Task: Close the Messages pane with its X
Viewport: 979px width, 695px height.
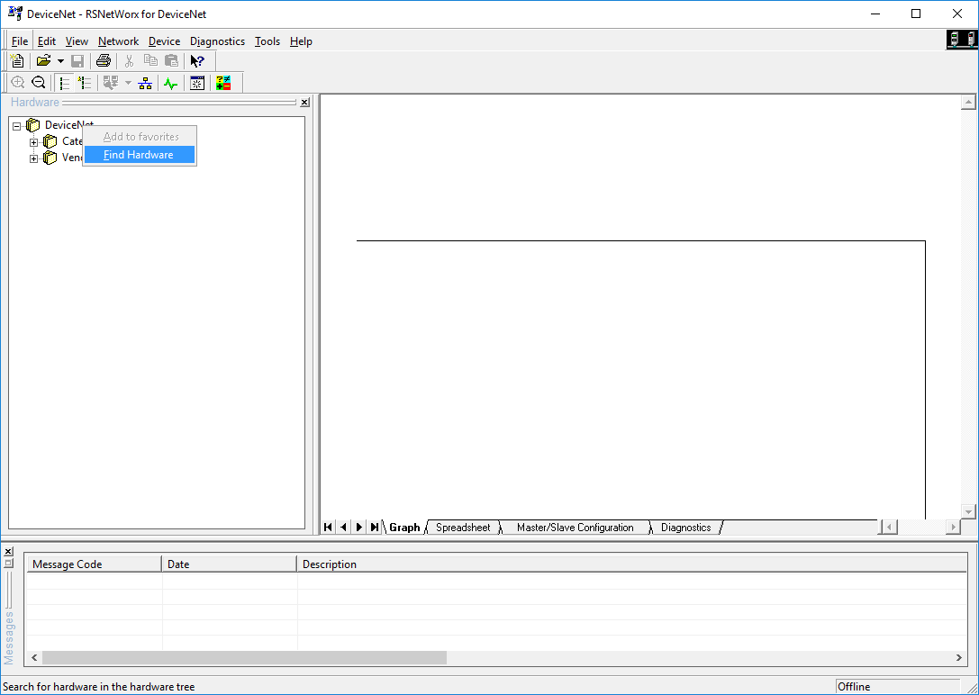Action: pyautogui.click(x=8, y=551)
